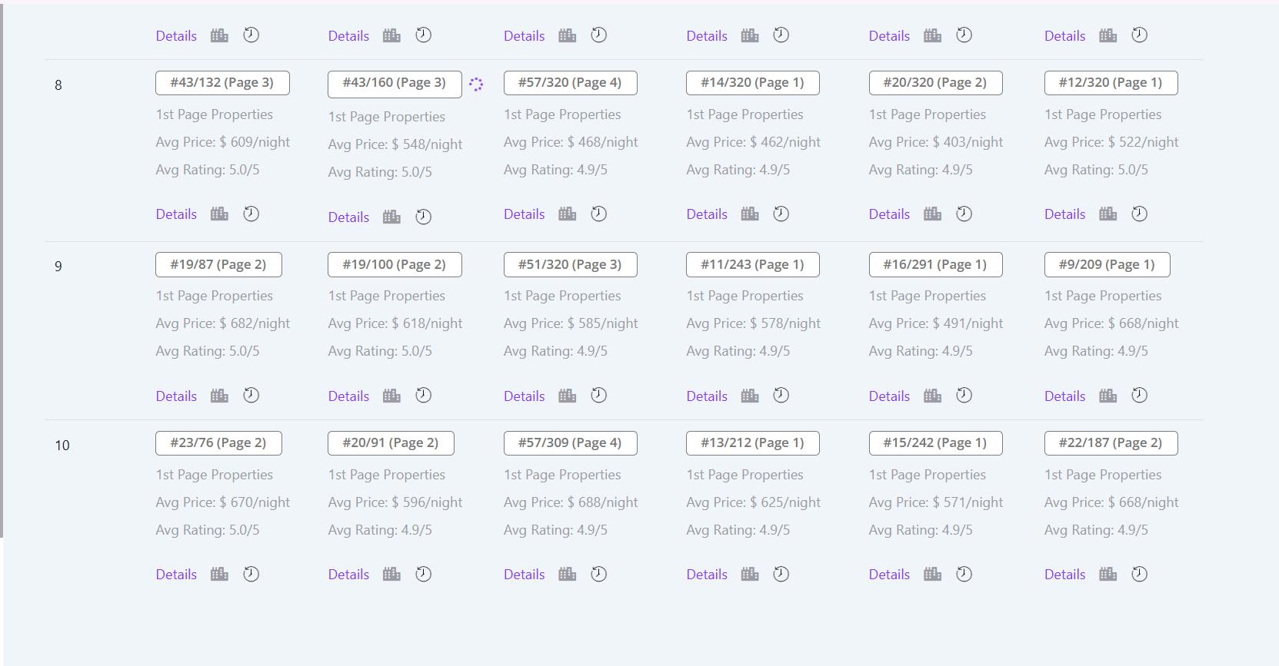The height and width of the screenshot is (666, 1279).
Task: Open Details link under #51/320 (Page 3)
Action: coord(524,396)
